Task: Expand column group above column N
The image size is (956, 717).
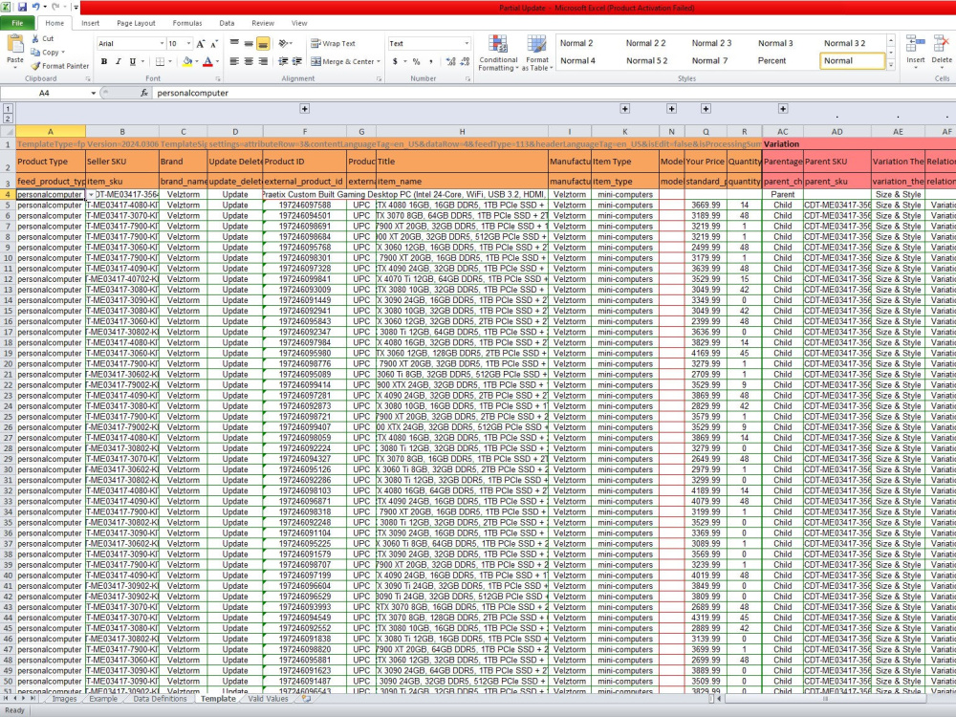Action: pyautogui.click(x=671, y=109)
